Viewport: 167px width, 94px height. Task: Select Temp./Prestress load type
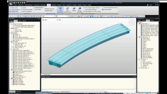[15, 10]
